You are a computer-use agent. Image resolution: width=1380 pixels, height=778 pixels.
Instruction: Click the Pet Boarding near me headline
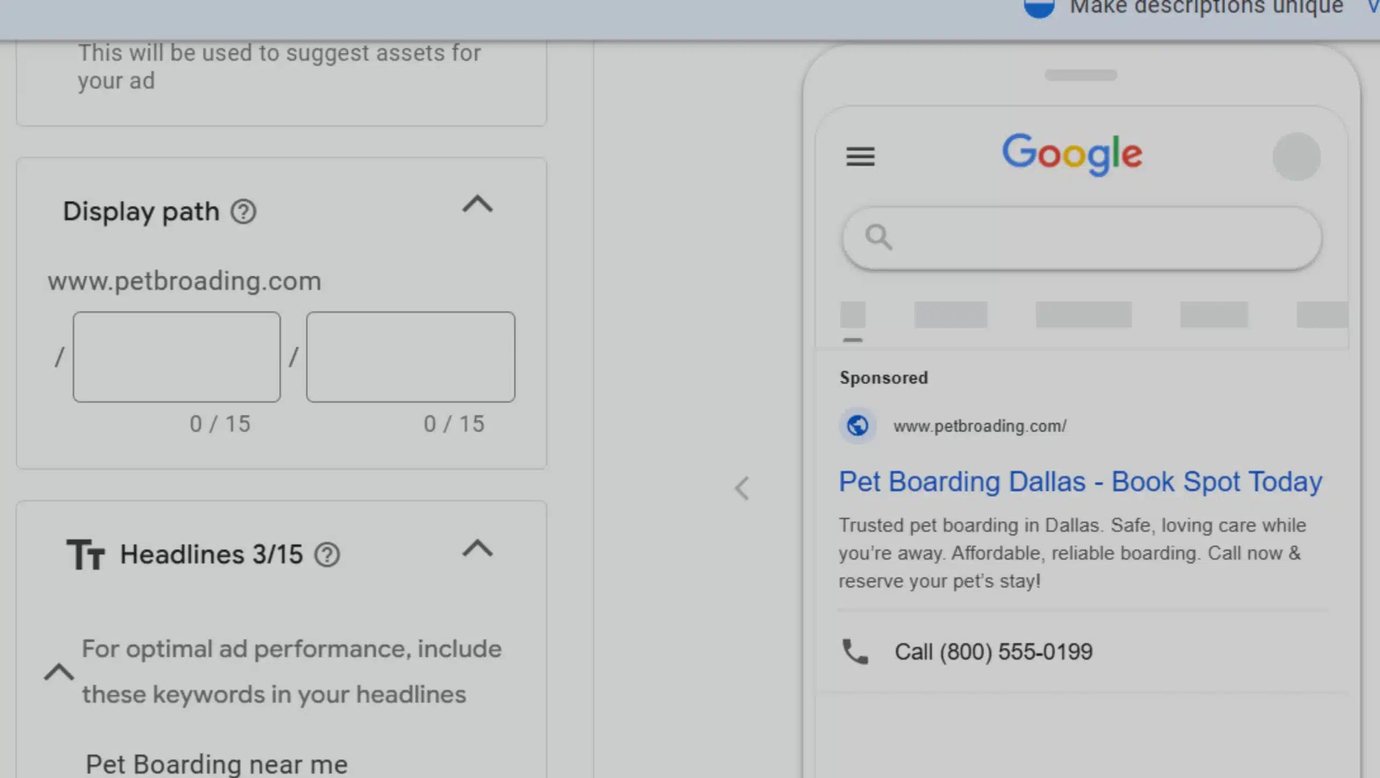(x=217, y=763)
